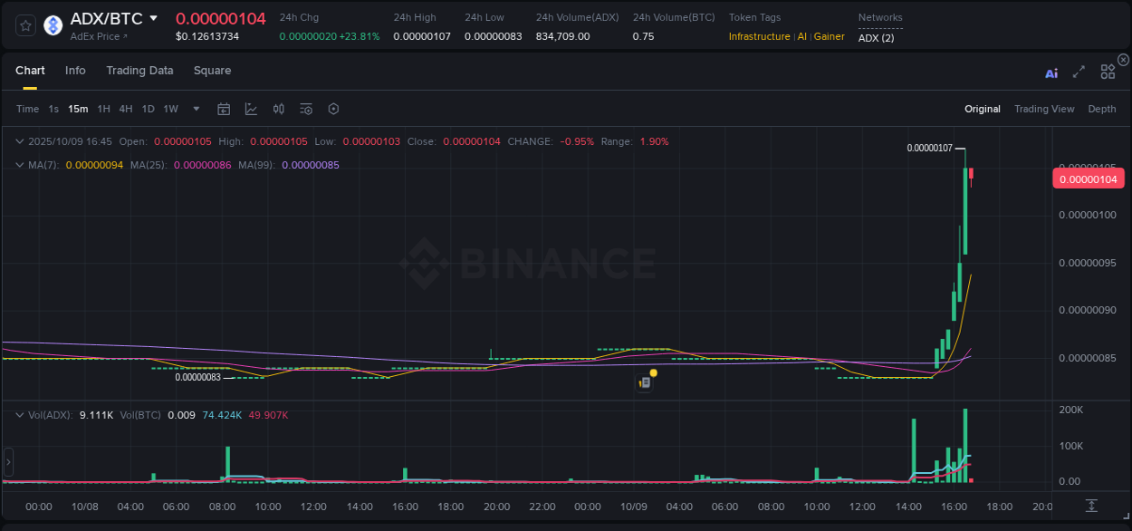Open the Gainer token tag
Screen dimensions: 1132x531
pyautogui.click(x=830, y=36)
